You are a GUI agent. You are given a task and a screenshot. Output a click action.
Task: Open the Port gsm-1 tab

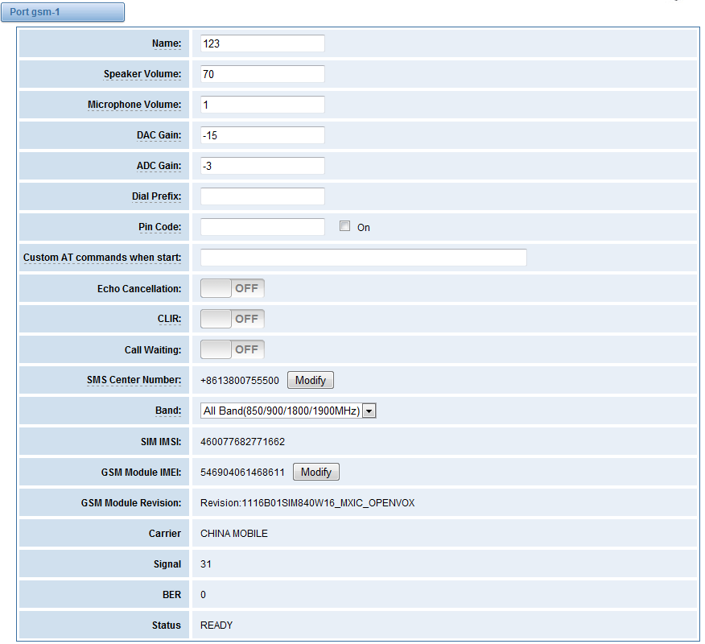pos(63,12)
